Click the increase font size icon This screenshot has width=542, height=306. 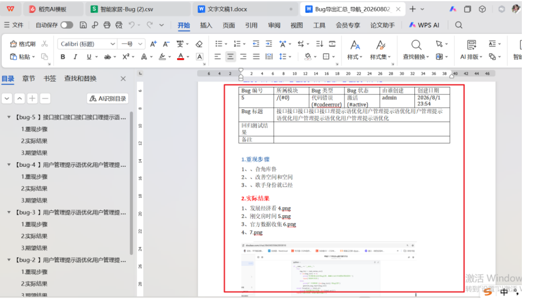[x=153, y=44]
